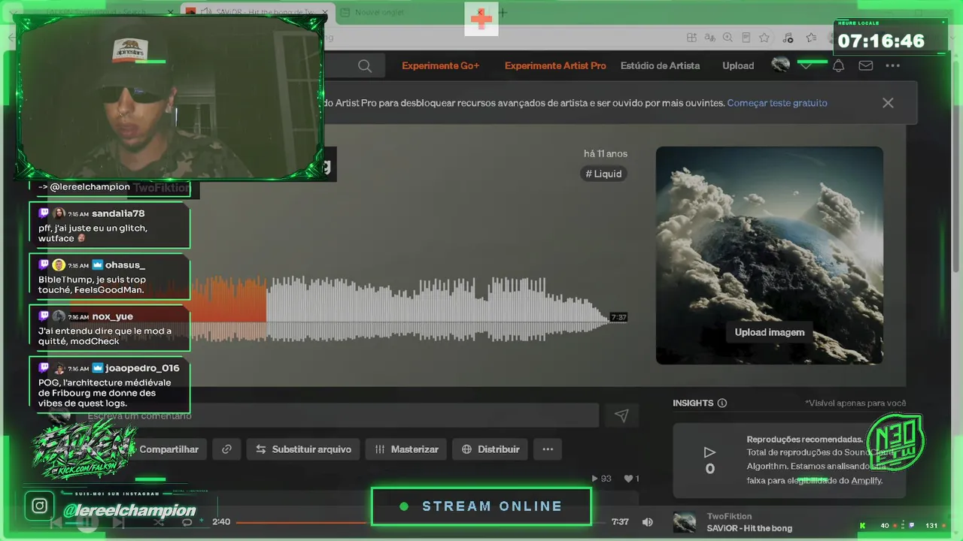Open a new browser tab

[x=503, y=13]
